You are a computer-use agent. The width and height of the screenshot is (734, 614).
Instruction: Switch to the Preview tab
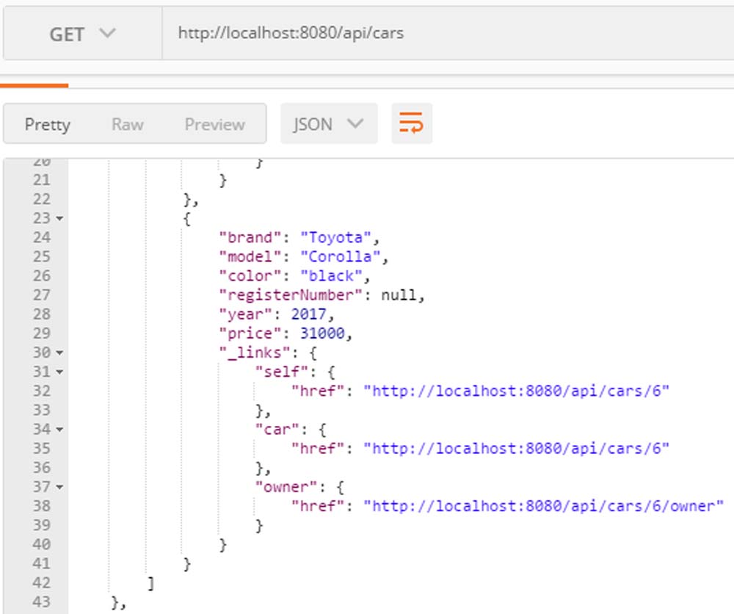click(x=214, y=125)
